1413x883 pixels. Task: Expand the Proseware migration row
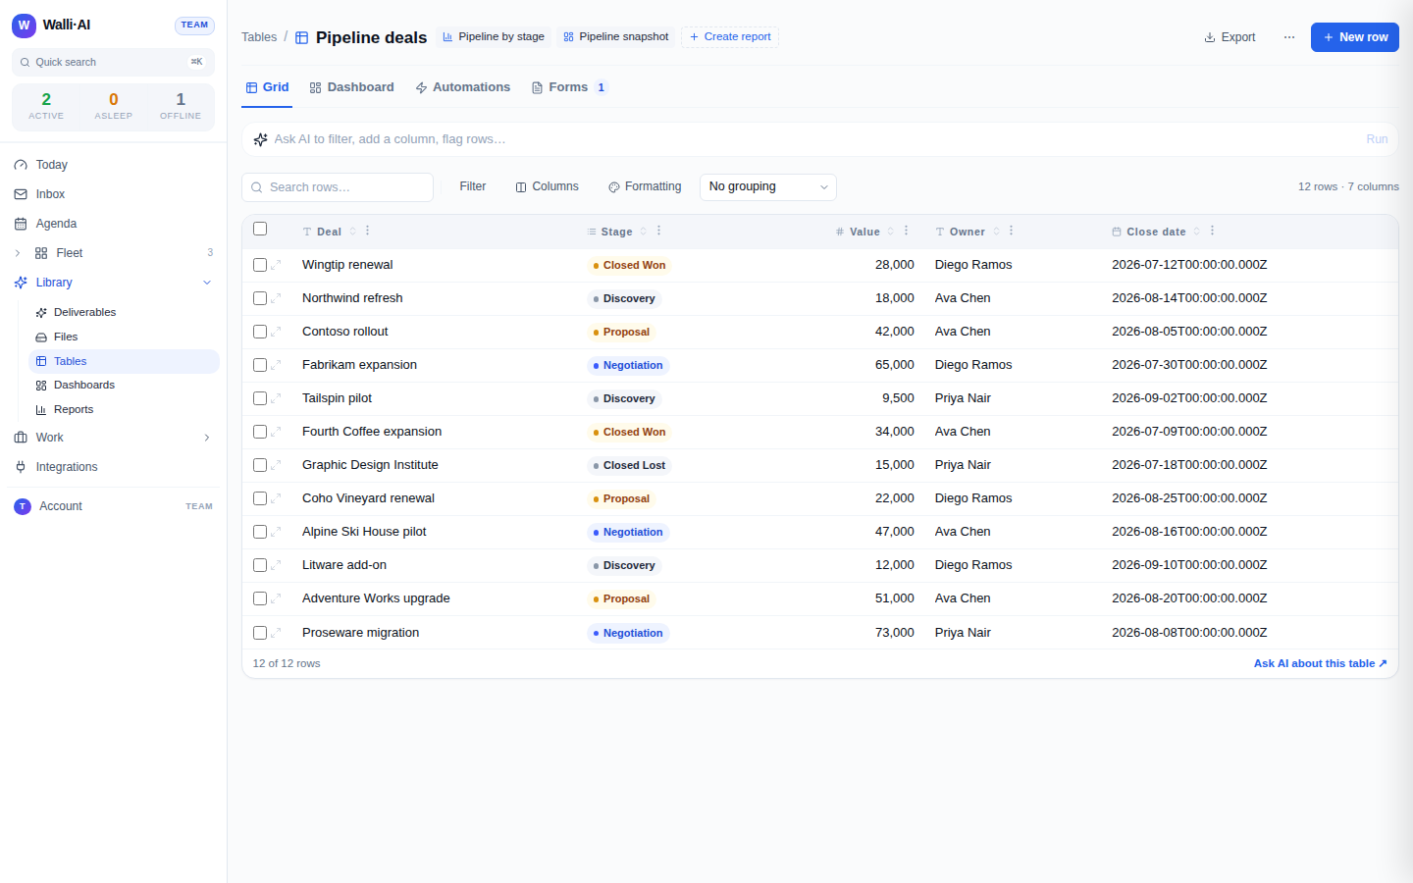[276, 633]
